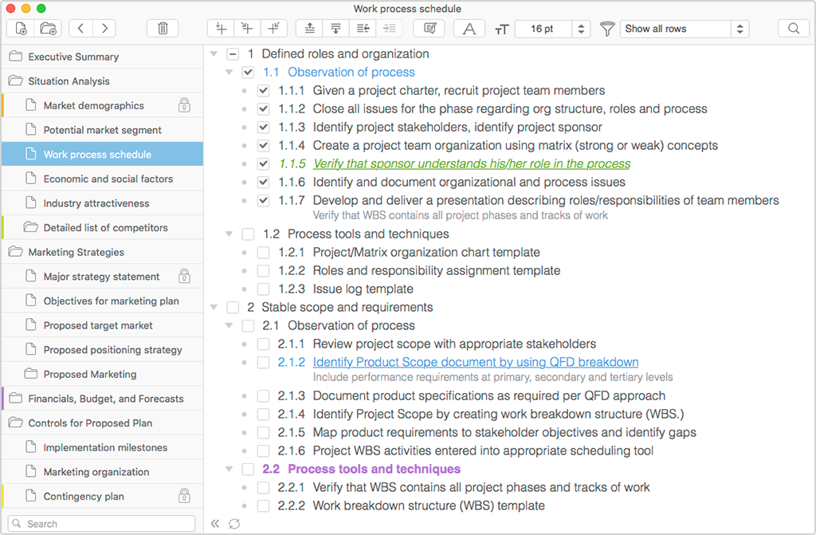Click the note edit icon in toolbar
The height and width of the screenshot is (535, 816).
click(x=430, y=29)
